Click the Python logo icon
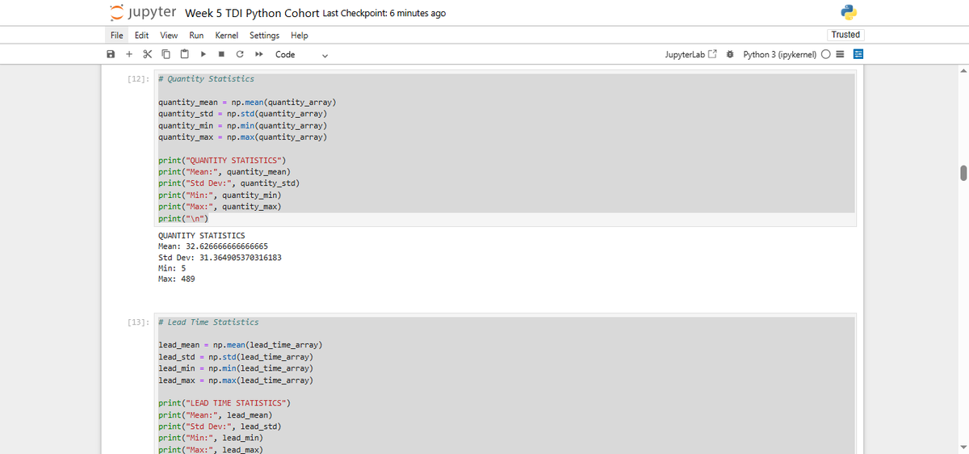The height and width of the screenshot is (454, 969). (x=848, y=13)
